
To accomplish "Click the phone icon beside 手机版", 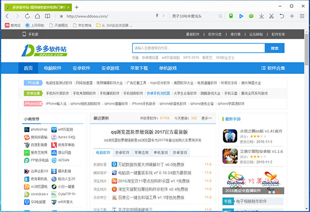I will click(x=24, y=34).
